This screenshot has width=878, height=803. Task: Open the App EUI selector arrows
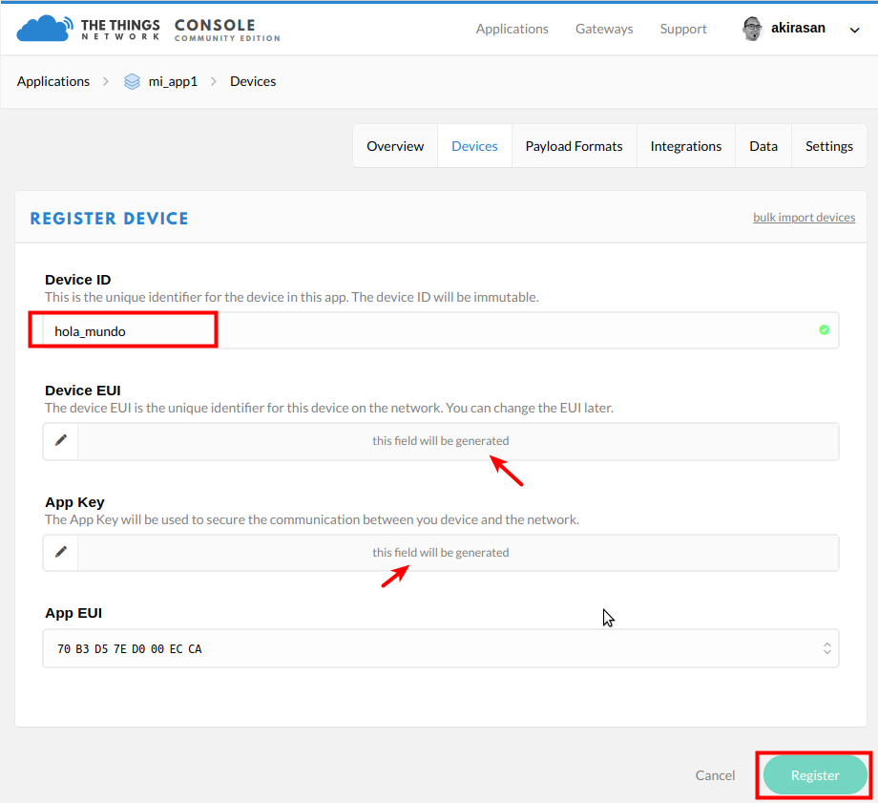point(827,648)
